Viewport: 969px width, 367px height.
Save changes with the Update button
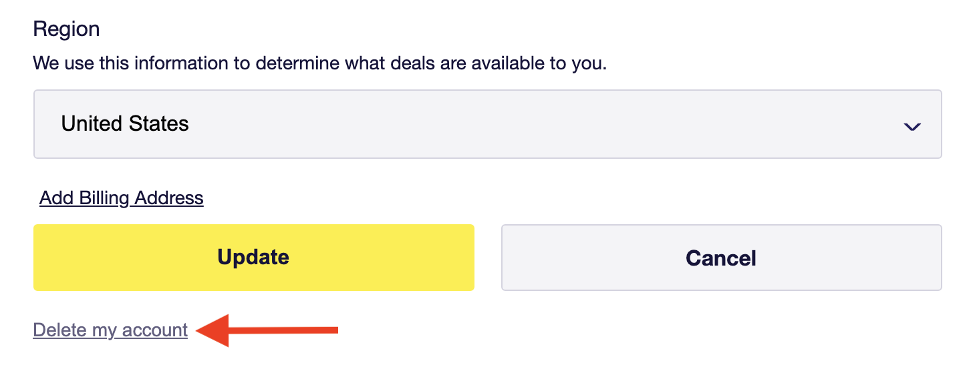point(253,258)
